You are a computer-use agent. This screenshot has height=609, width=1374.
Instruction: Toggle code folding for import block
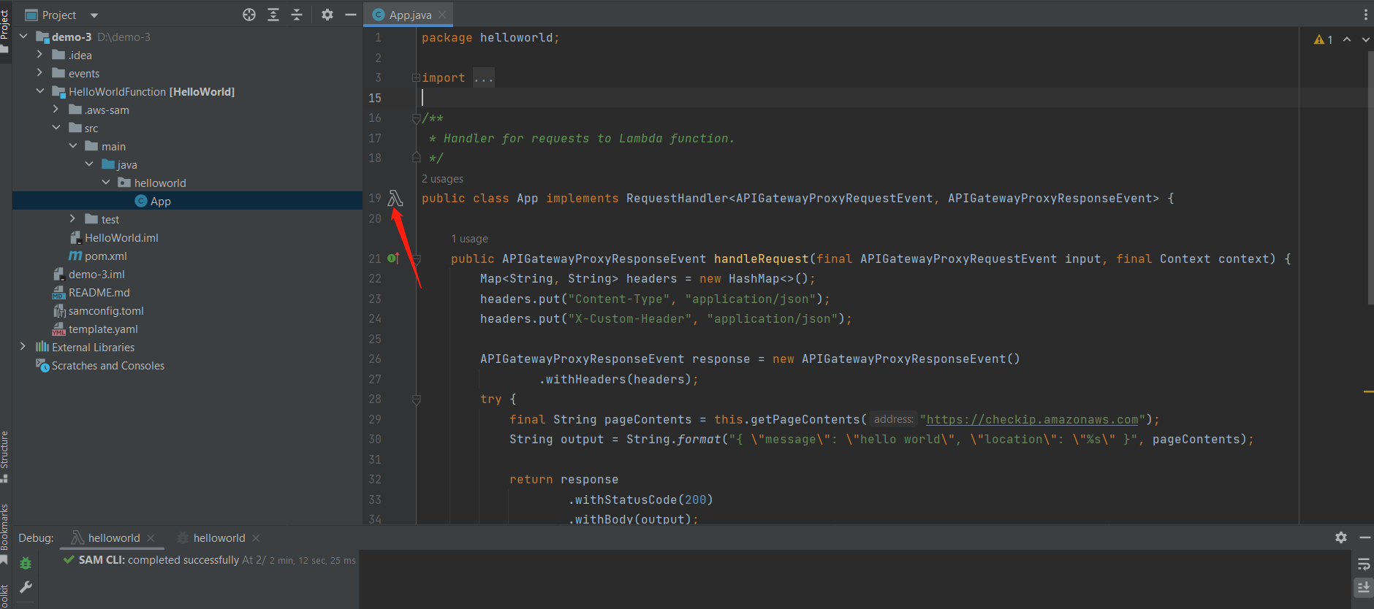[x=415, y=78]
